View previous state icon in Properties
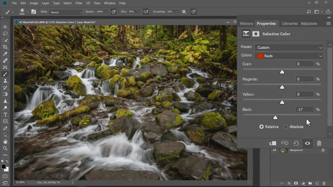The image size is (333, 187). (x=284, y=143)
